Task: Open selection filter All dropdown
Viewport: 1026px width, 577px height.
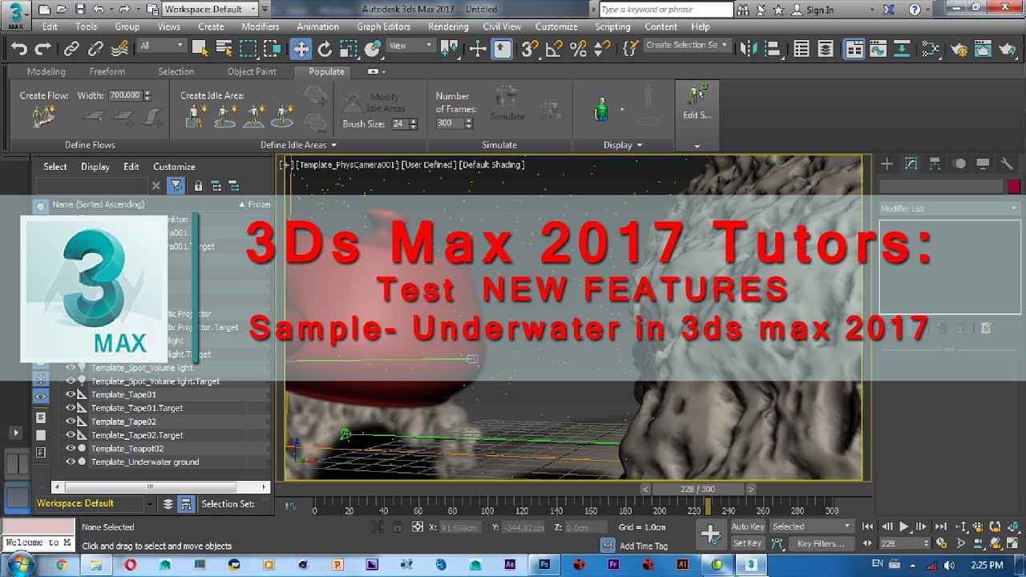Action: click(x=162, y=46)
